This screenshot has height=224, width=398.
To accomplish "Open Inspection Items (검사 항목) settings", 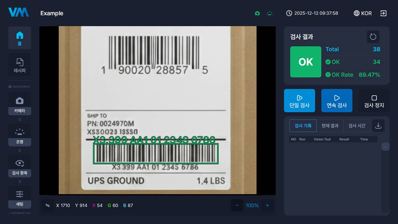I will [x=20, y=166].
